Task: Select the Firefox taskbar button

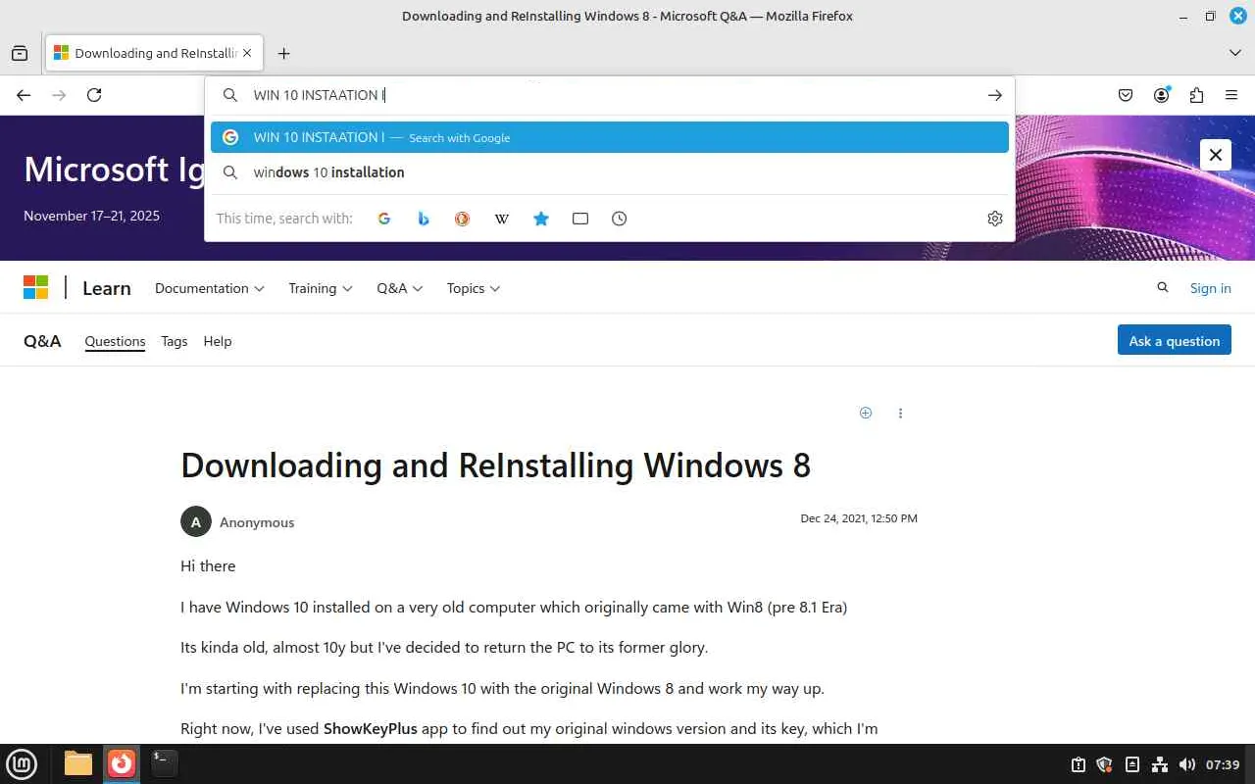Action: [122, 763]
